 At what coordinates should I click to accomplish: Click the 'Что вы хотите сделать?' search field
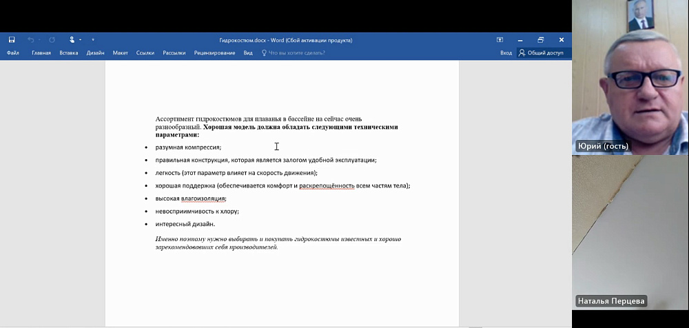click(x=296, y=52)
